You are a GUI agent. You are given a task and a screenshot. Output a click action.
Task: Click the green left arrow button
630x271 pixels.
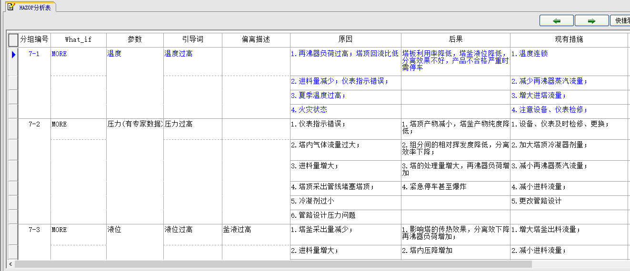556,20
